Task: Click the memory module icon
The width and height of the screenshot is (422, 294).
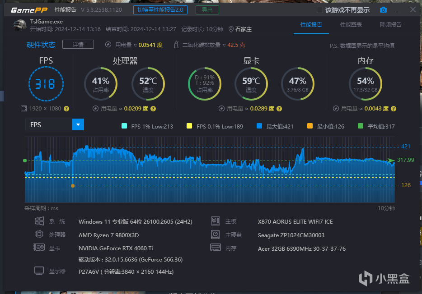Action: (216, 247)
